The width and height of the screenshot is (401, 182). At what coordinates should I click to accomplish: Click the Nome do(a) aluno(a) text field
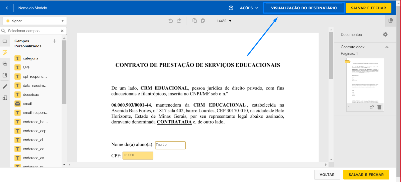[170, 145]
